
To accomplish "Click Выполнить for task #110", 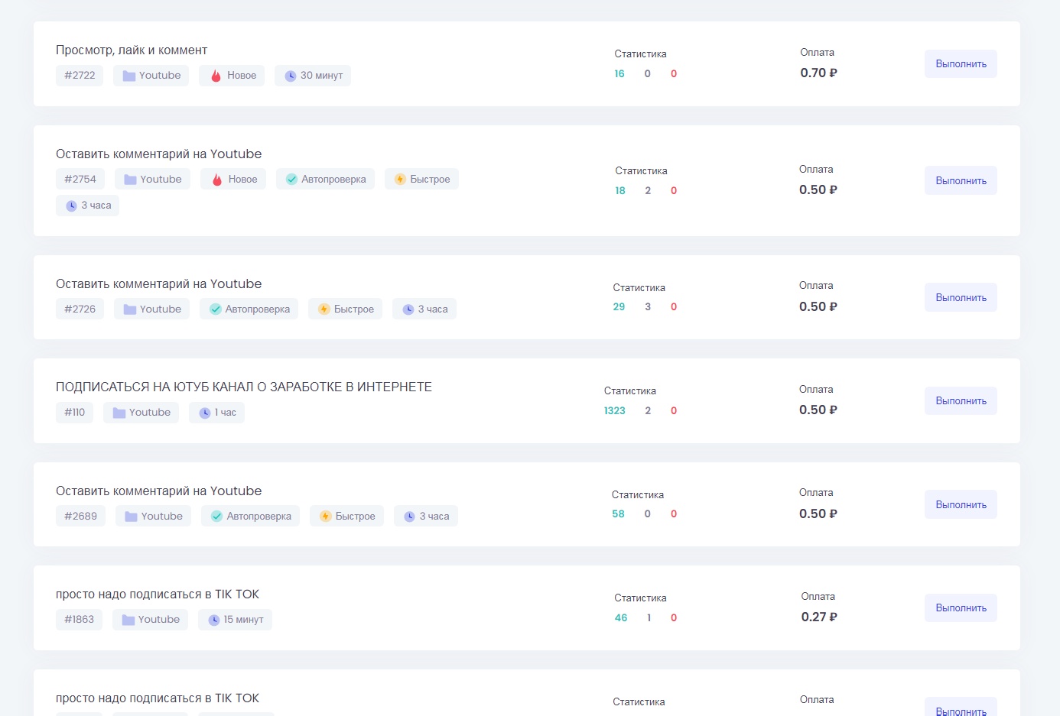I will 961,400.
